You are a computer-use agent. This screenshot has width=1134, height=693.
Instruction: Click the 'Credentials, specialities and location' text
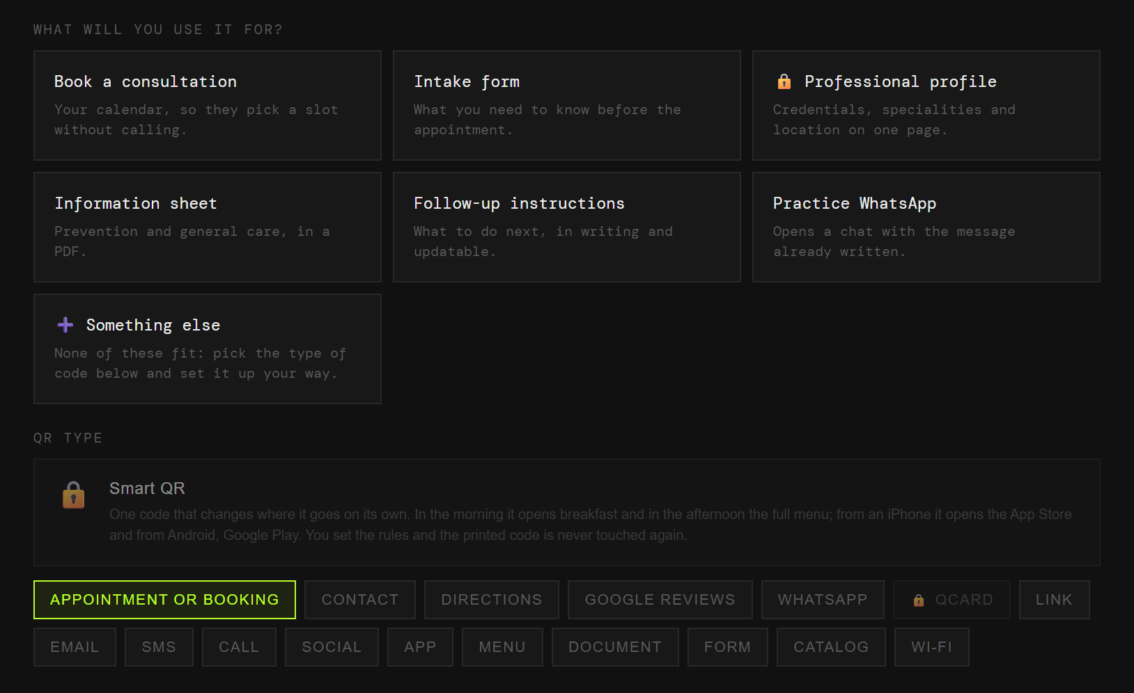coord(894,120)
